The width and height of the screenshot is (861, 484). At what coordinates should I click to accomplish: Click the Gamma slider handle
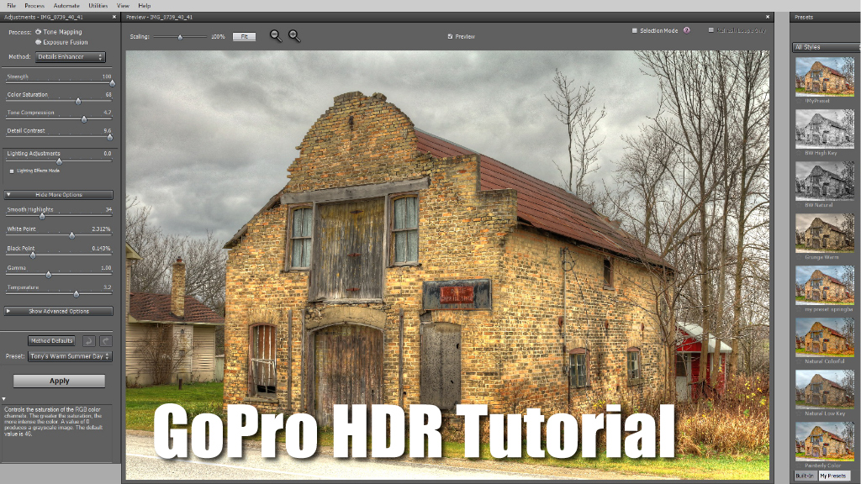click(48, 275)
